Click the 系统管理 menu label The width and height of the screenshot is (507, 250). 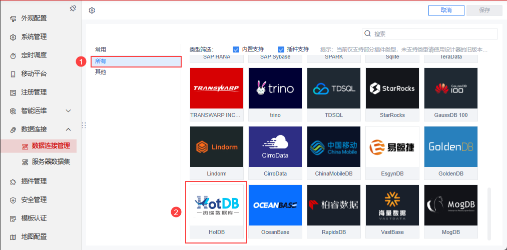pos(34,37)
